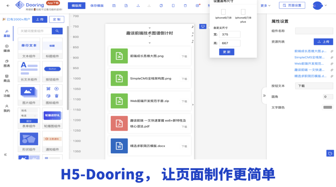
Task: Click 下载 for 精选求职简历模版.docx
Action: [184, 146]
